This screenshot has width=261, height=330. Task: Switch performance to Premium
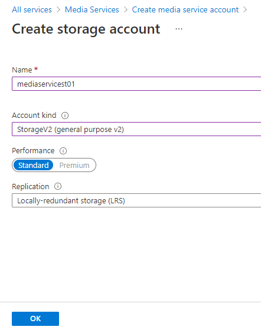74,165
